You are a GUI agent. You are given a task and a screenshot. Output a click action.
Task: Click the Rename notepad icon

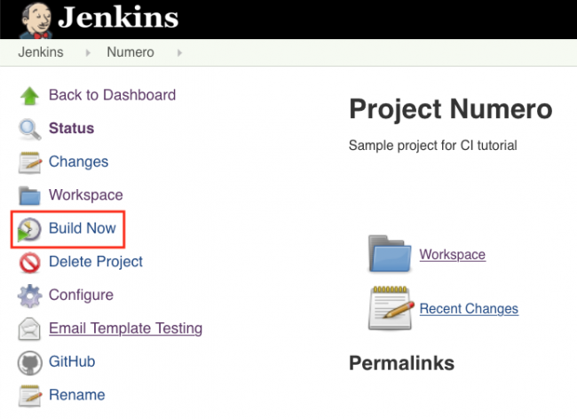[x=30, y=395]
